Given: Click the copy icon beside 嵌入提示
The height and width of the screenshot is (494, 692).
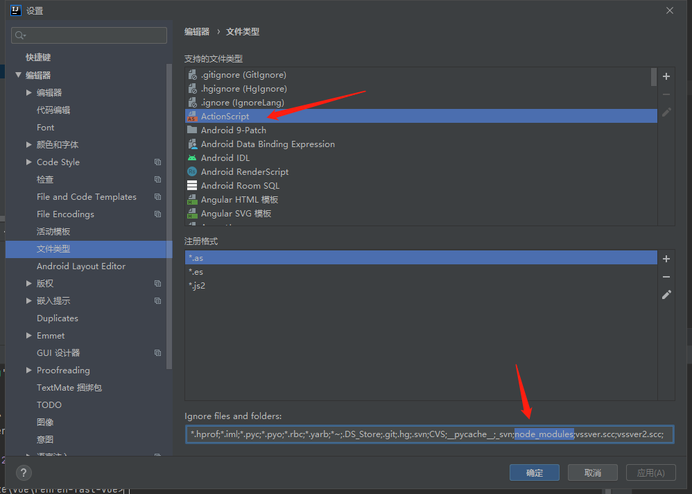Looking at the screenshot, I should [x=157, y=300].
